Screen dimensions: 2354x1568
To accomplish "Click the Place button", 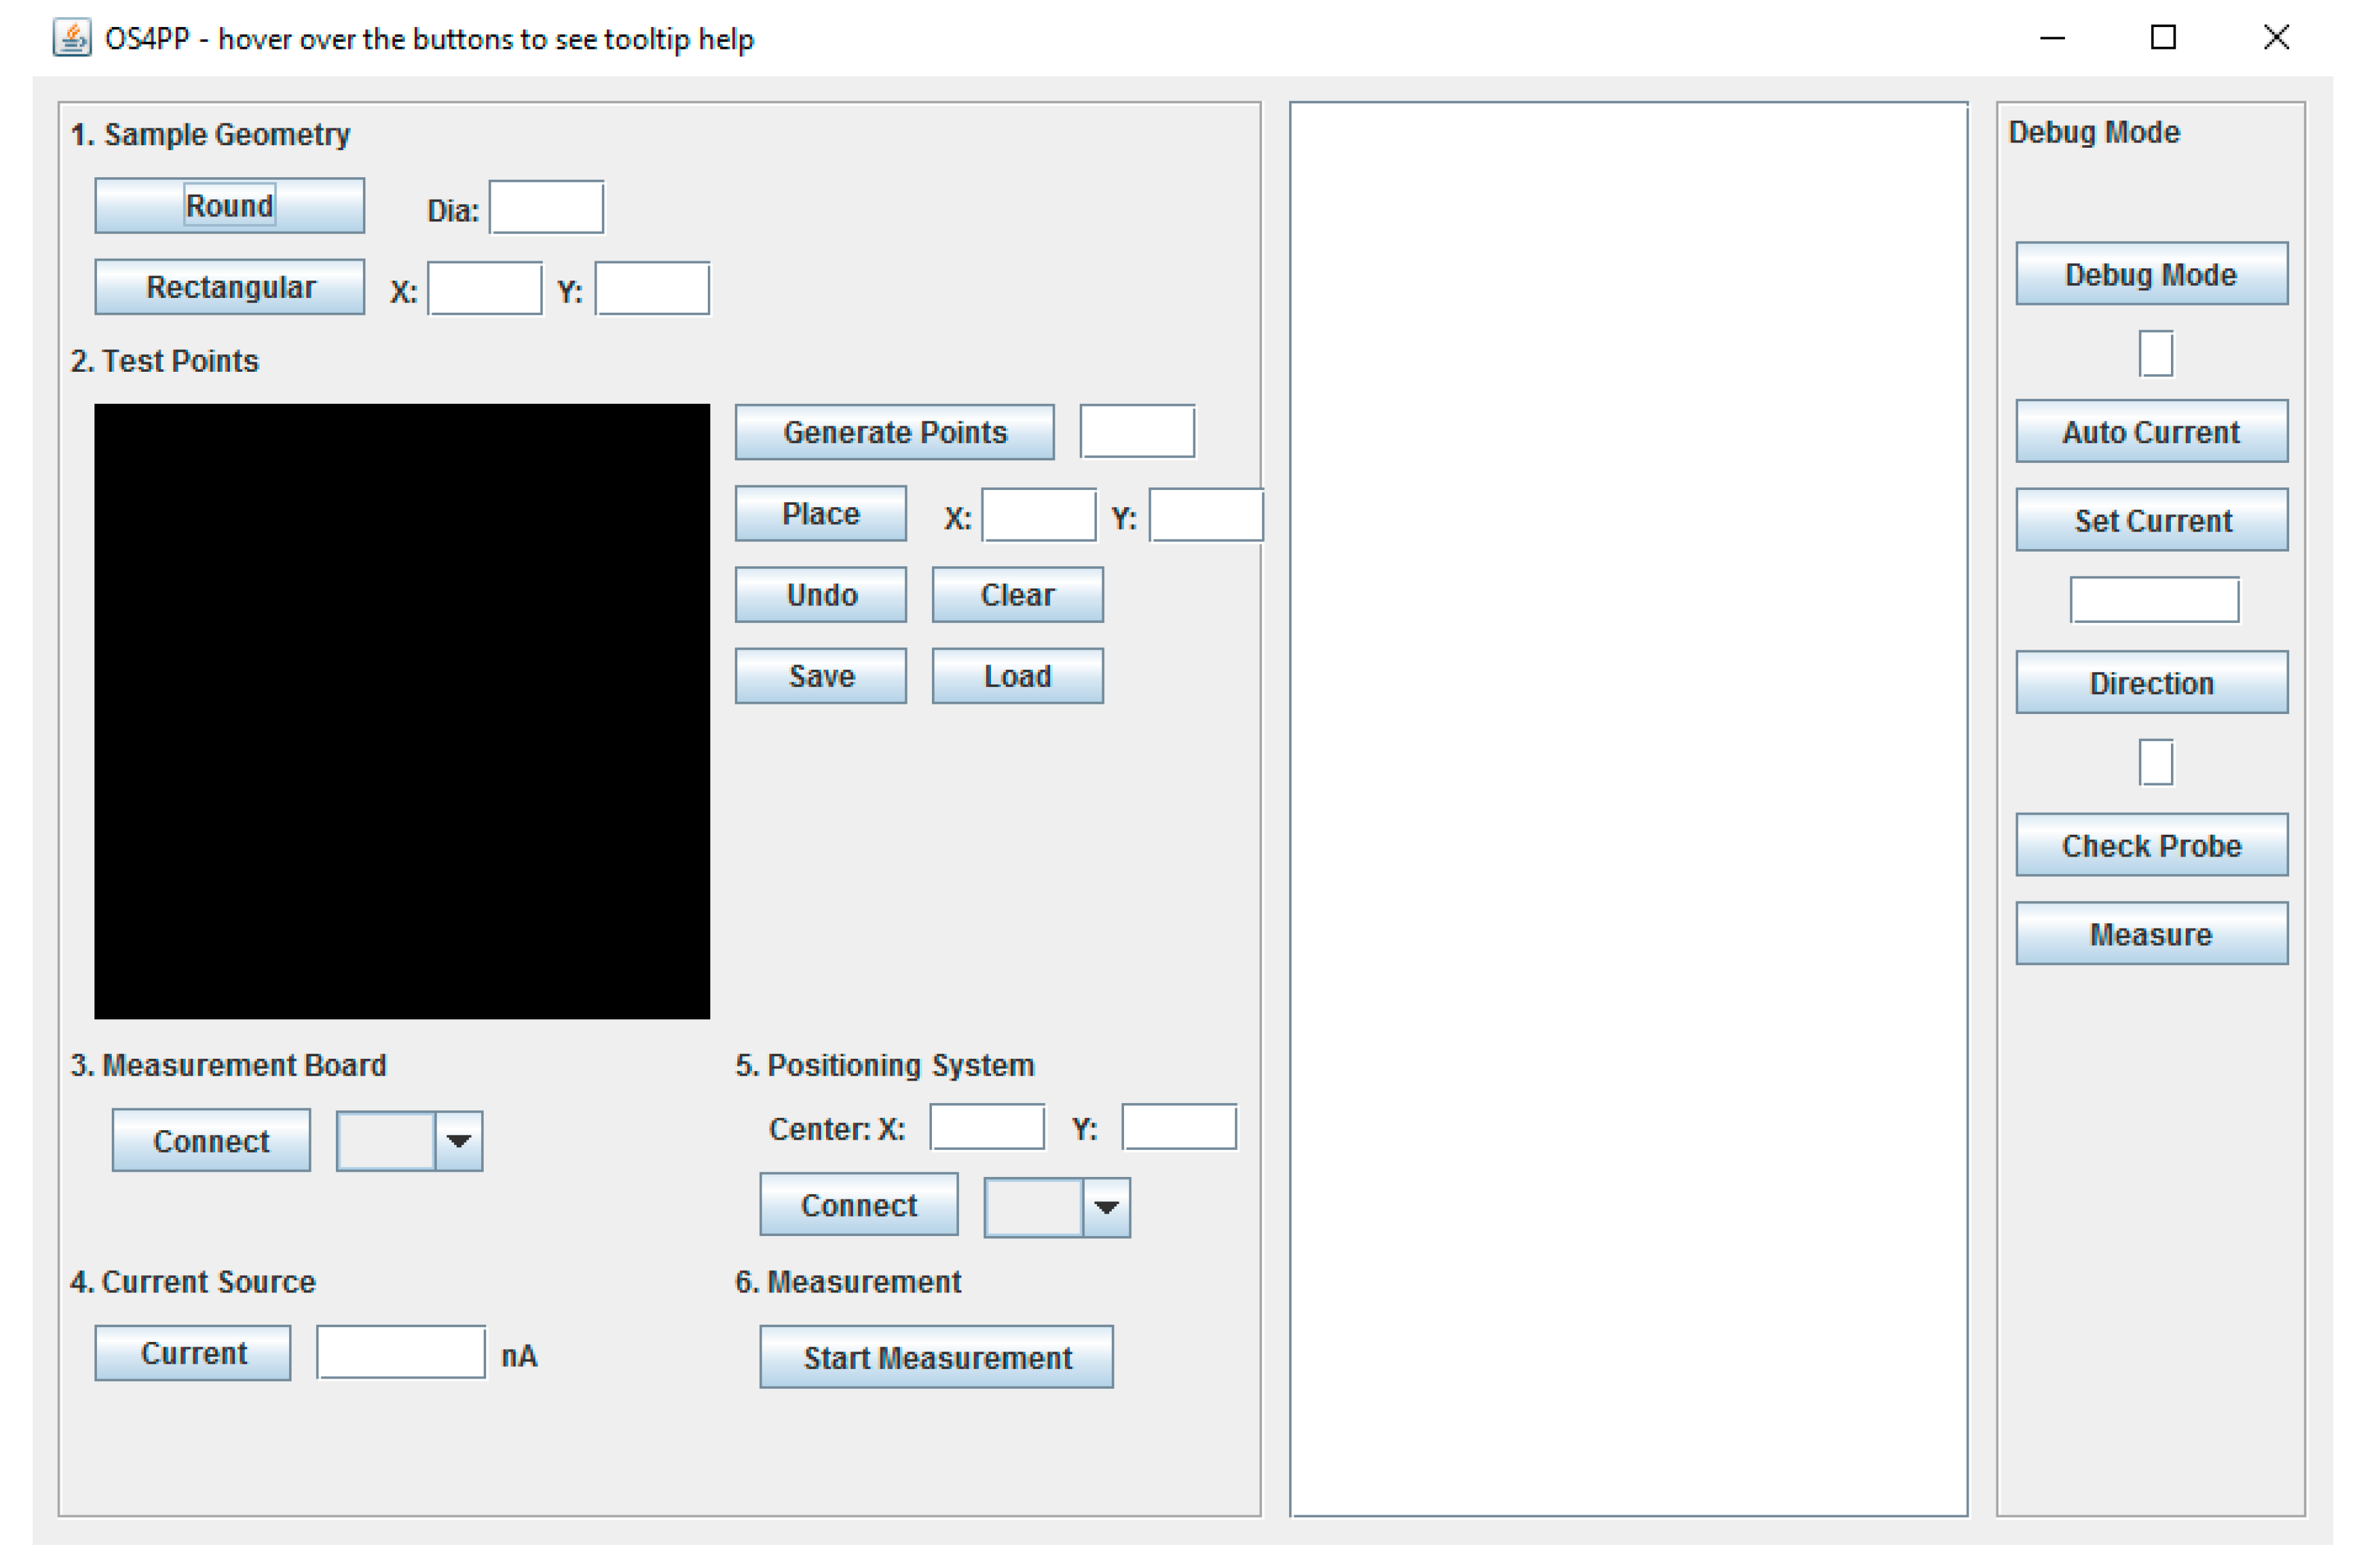I will 820,514.
